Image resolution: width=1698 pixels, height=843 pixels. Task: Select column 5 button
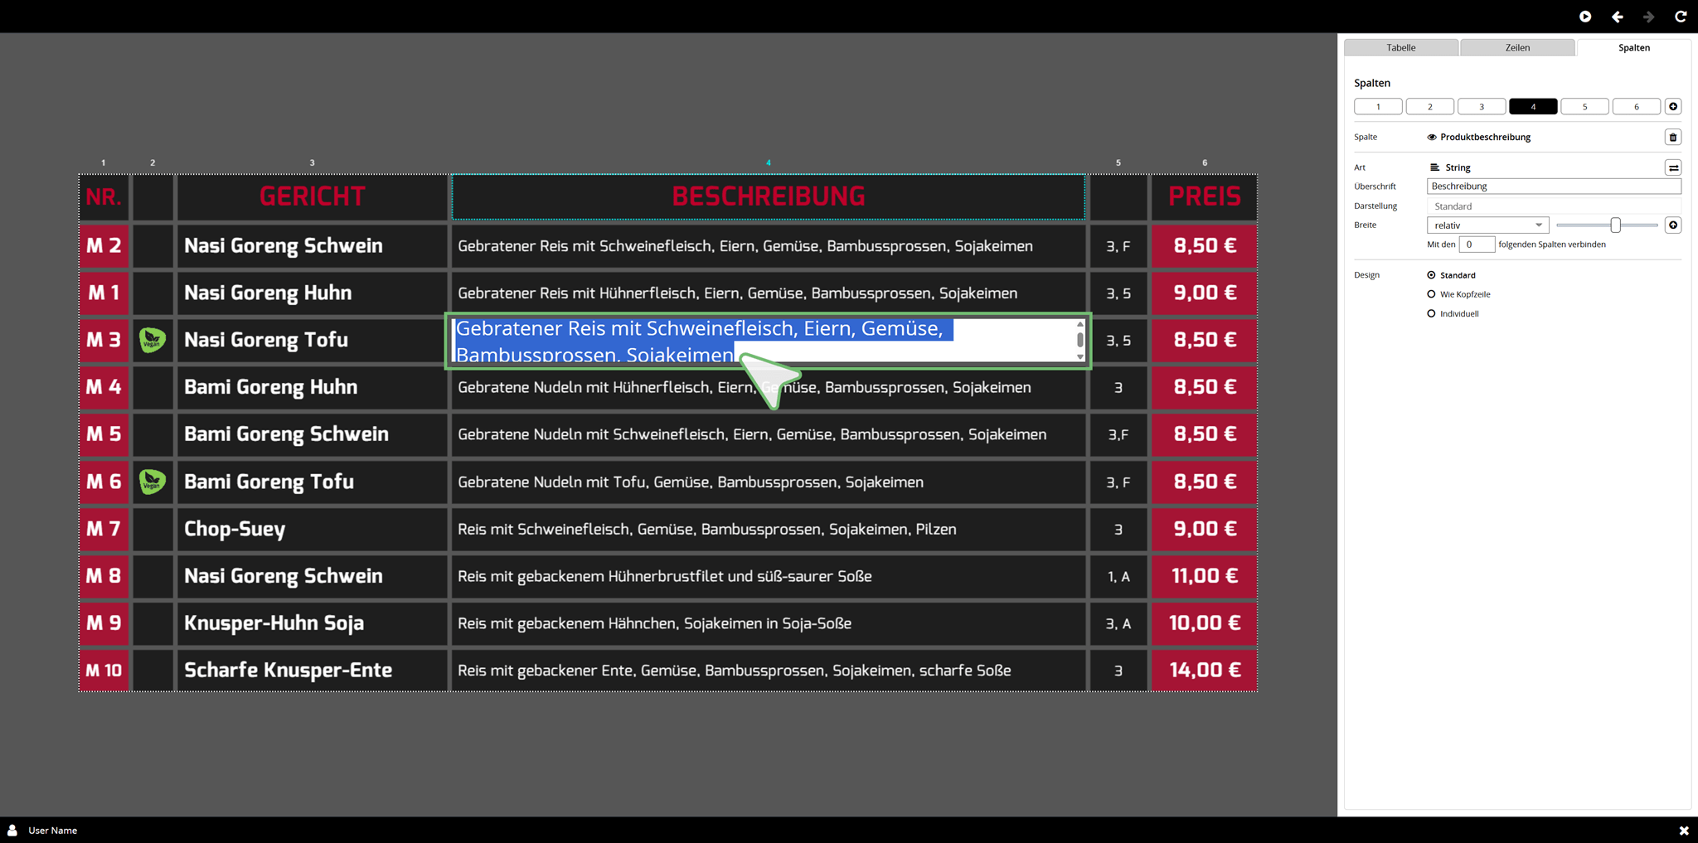click(x=1584, y=107)
